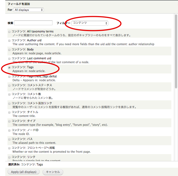Tick the コメント追加リンク checkbox
178x176 pixels.
tap(9, 103)
